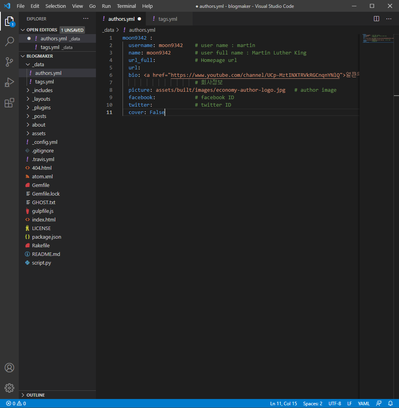Viewport: 399px width, 408px height.
Task: Click unsaved dot beside authors.yml in Open Editors
Action: pyautogui.click(x=29, y=38)
